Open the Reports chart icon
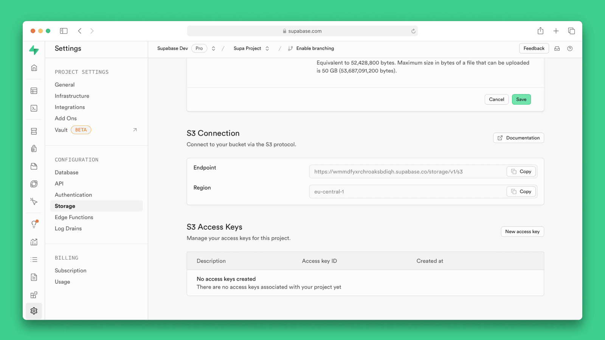This screenshot has height=340, width=605. point(34,242)
